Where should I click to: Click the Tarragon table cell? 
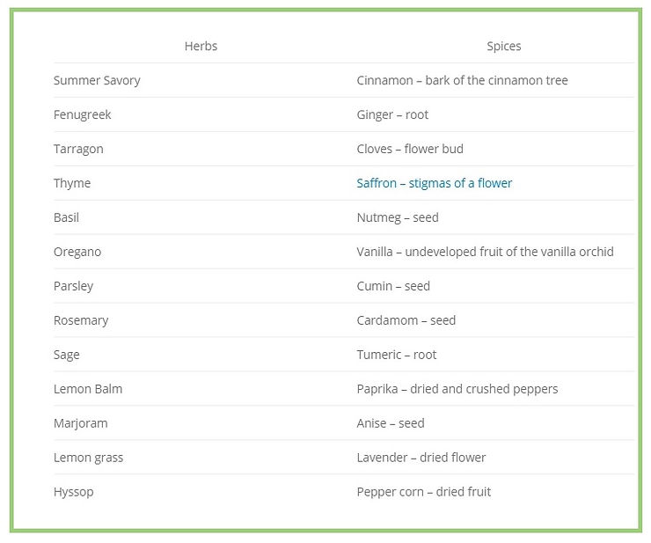point(78,149)
